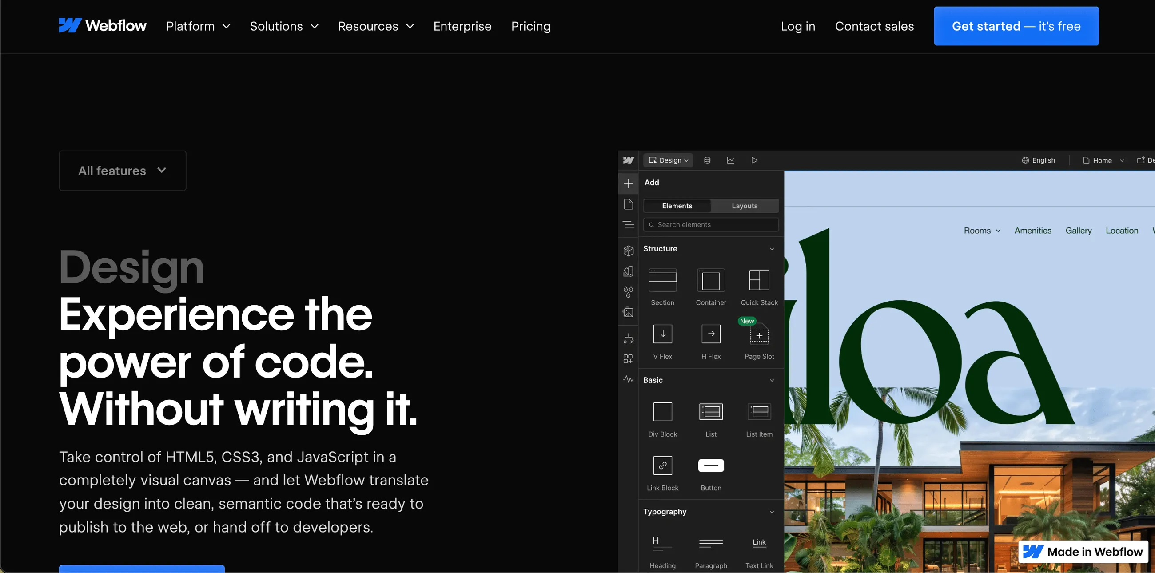1155x573 pixels.
Task: Click the Get started — it's free button
Action: tap(1016, 26)
